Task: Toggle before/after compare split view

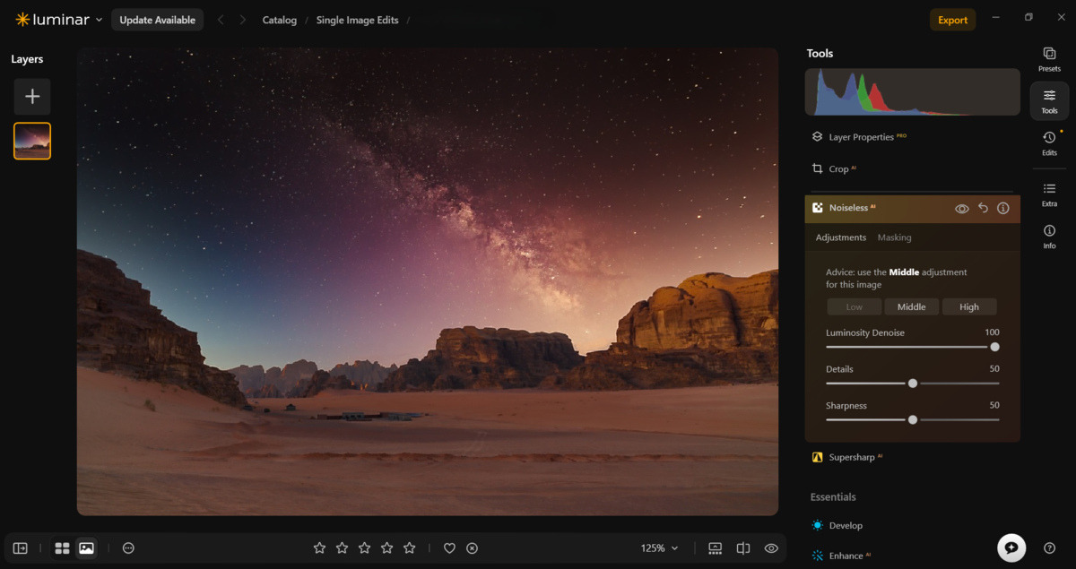Action: [742, 547]
